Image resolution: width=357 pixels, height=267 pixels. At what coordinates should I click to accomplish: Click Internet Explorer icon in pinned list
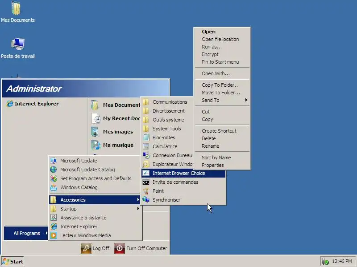click(x=9, y=104)
